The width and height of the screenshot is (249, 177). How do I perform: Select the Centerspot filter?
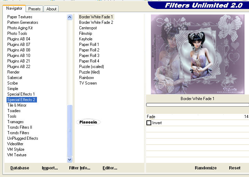point(88,28)
